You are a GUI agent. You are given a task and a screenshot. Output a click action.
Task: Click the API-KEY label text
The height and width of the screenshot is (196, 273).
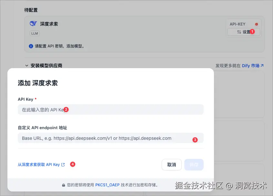(x=238, y=24)
